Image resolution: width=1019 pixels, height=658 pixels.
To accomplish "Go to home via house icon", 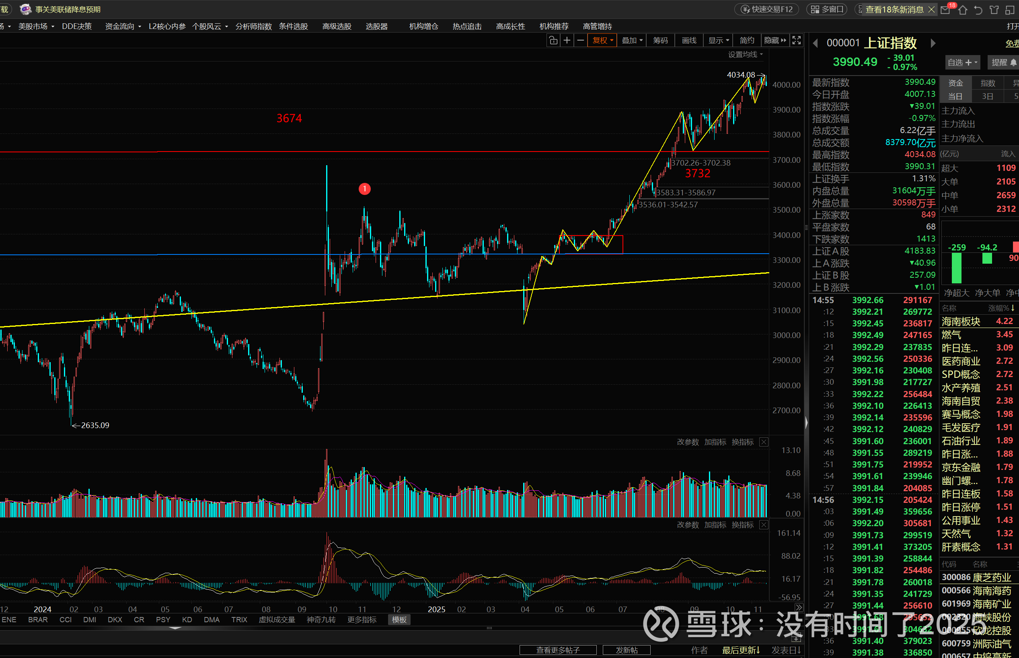I will point(963,10).
